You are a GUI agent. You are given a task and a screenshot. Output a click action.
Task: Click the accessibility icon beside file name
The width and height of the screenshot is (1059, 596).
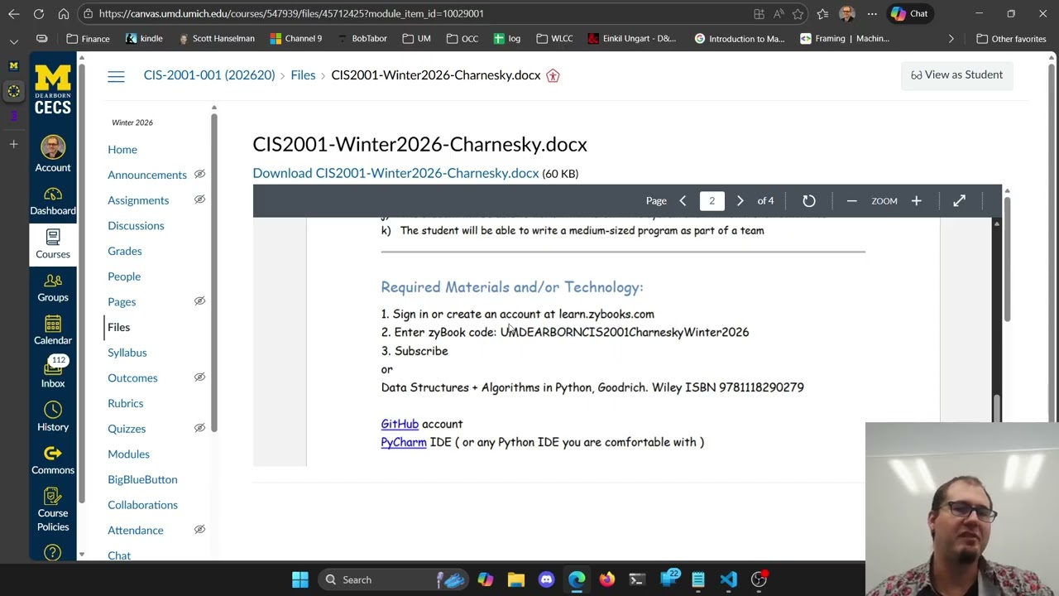click(553, 75)
